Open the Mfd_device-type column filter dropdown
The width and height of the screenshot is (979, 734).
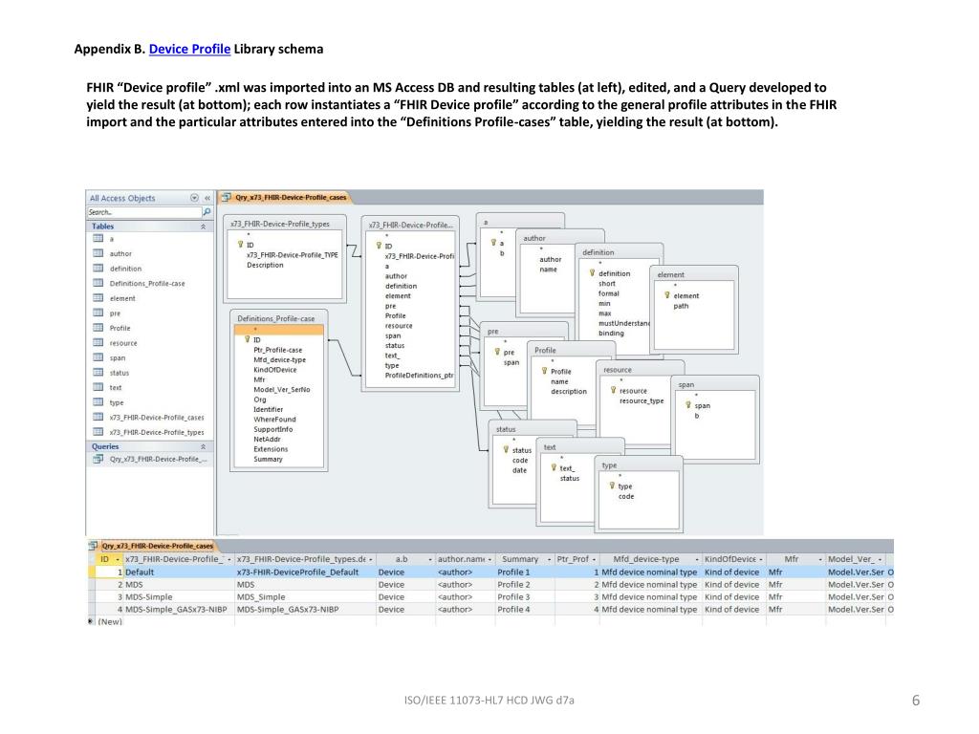696,559
